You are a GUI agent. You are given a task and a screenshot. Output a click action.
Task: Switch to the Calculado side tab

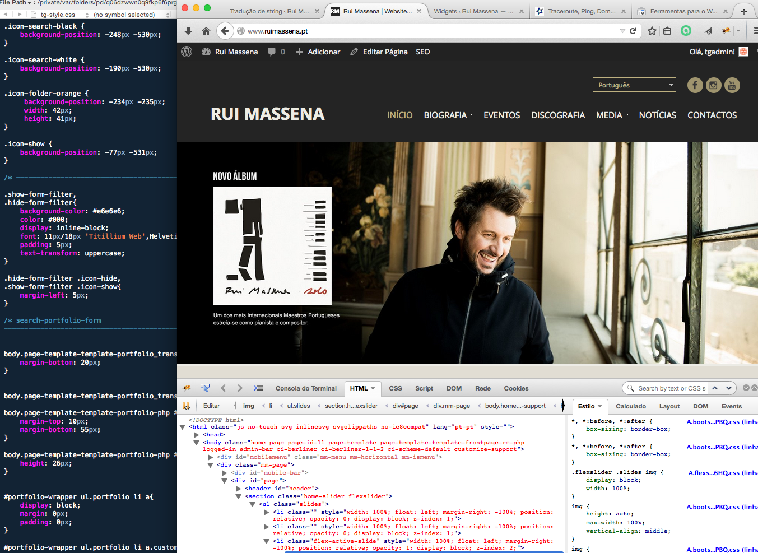pyautogui.click(x=631, y=406)
